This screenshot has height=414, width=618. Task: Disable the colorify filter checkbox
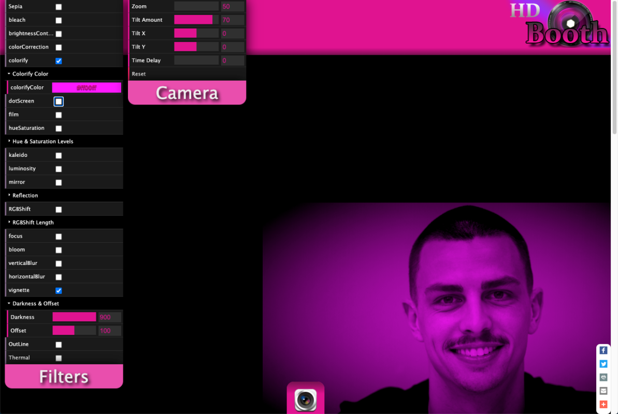coord(59,60)
